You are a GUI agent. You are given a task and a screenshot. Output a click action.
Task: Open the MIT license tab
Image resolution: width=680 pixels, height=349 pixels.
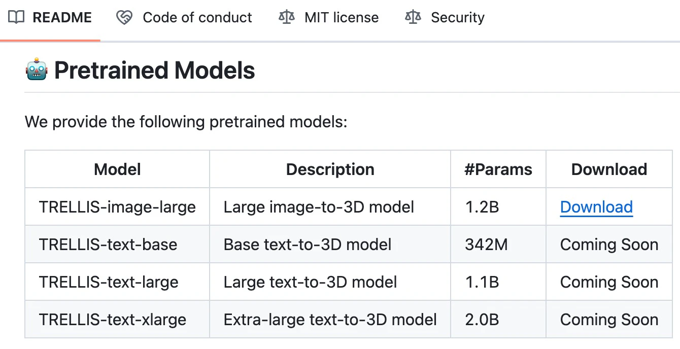(329, 18)
